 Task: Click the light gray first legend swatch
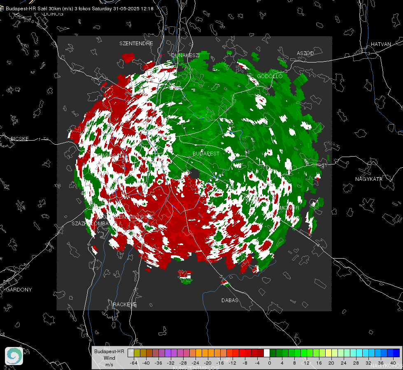pos(130,353)
